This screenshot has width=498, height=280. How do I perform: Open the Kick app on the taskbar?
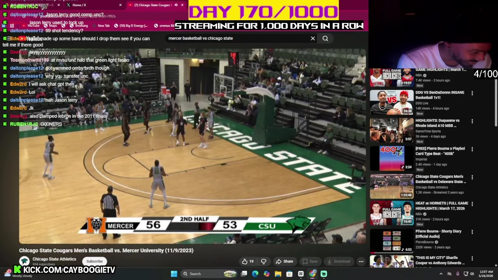(x=324, y=274)
